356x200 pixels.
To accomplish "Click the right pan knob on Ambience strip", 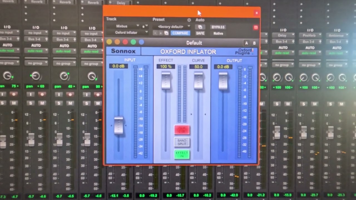I will [x=342, y=77].
